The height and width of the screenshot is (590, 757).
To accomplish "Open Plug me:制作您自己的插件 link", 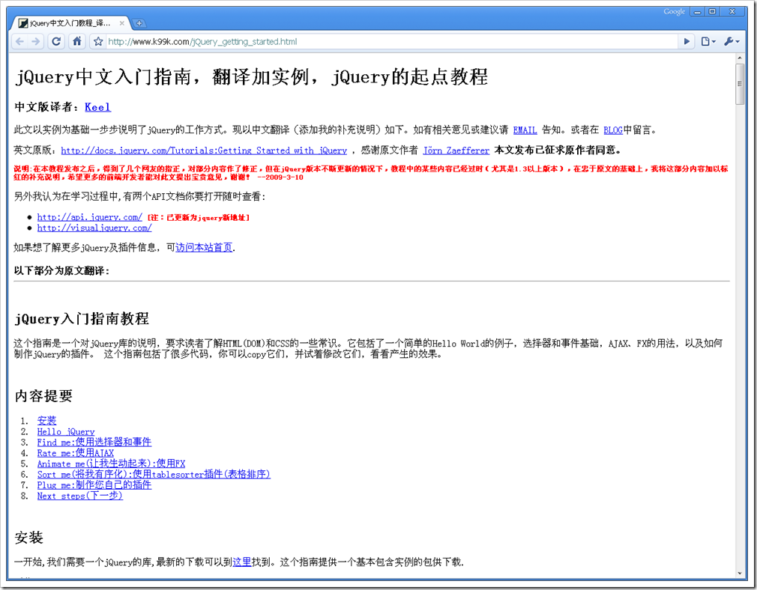I will (x=94, y=485).
